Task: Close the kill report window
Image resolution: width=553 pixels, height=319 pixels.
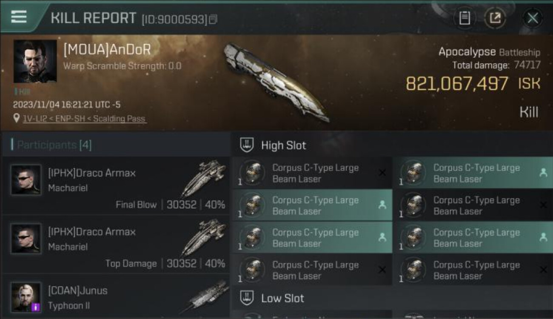Action: 533,18
